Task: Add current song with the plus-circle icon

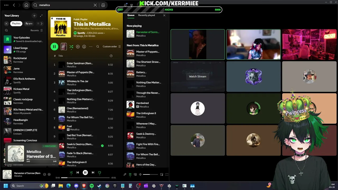Action: (49, 174)
